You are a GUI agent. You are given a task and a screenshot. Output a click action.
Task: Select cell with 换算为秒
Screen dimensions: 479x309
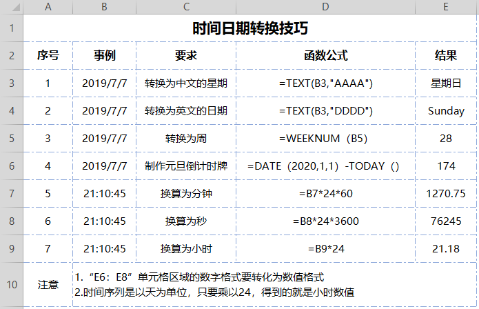(186, 221)
